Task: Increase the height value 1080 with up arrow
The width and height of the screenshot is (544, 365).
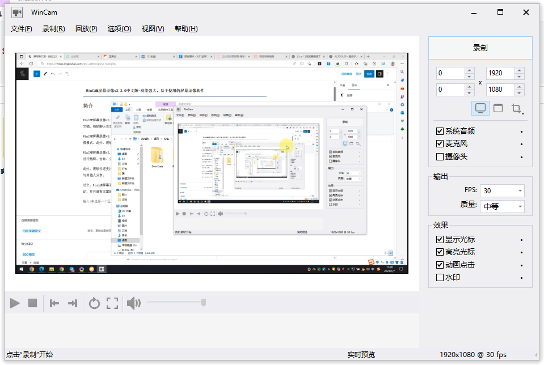Action: (519, 87)
